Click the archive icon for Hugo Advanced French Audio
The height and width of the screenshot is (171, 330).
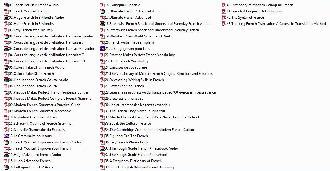6,155
